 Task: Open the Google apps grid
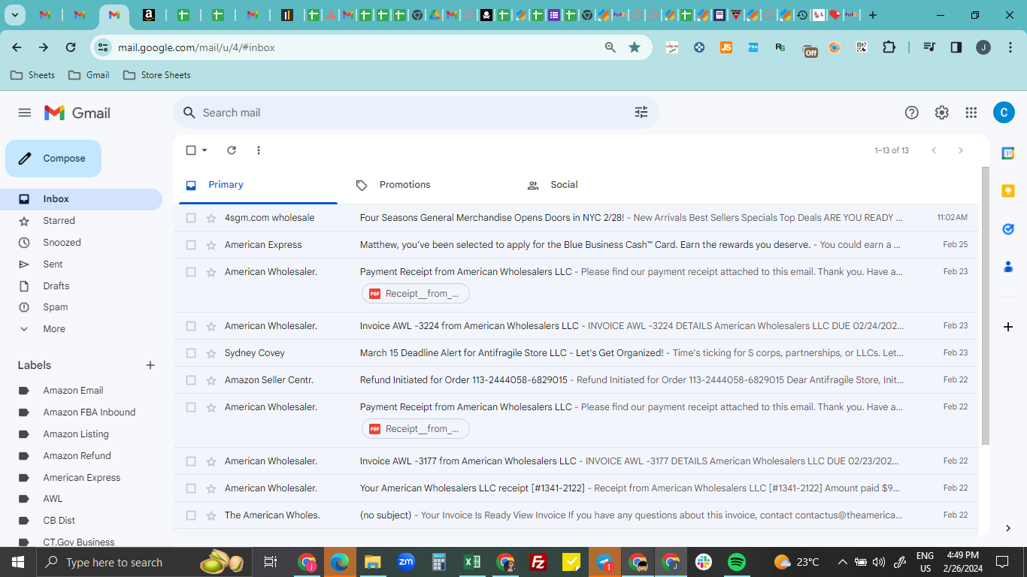click(x=971, y=113)
